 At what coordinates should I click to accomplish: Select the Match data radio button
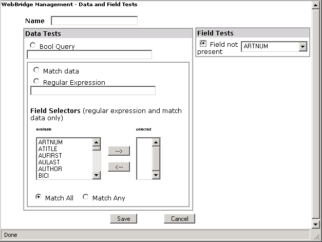[36, 70]
